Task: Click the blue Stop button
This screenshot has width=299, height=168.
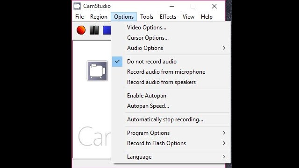Action: [107, 30]
